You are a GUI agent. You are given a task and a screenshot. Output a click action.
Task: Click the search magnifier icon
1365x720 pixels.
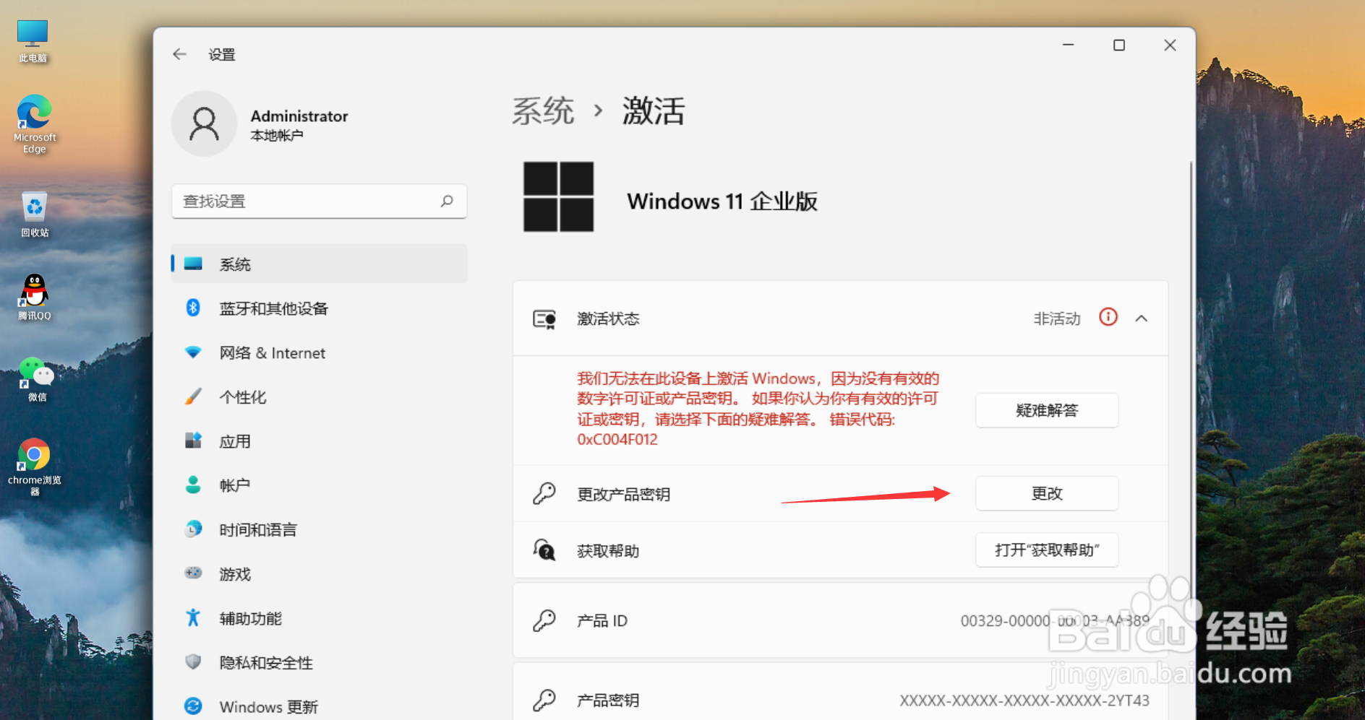click(447, 201)
